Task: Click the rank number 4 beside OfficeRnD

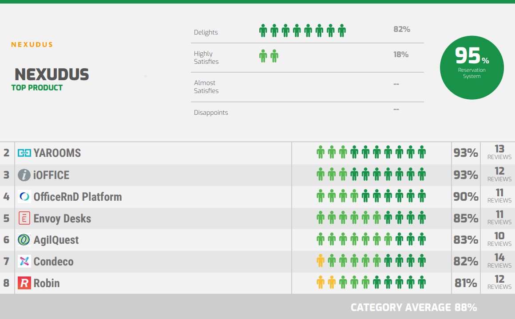Action: click(x=7, y=197)
